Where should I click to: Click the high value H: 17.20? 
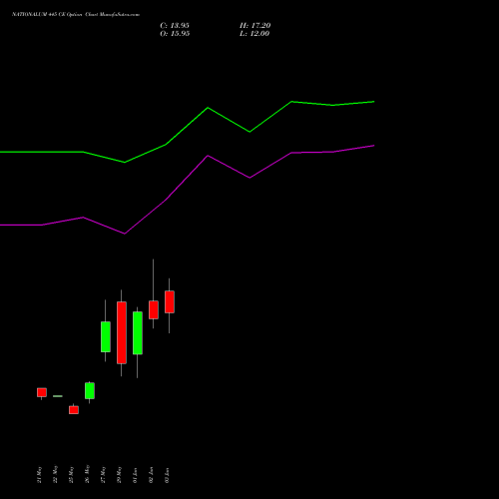point(254,26)
